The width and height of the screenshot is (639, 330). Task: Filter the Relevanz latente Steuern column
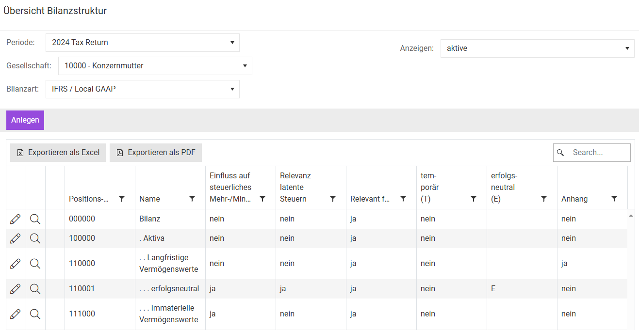tap(333, 199)
